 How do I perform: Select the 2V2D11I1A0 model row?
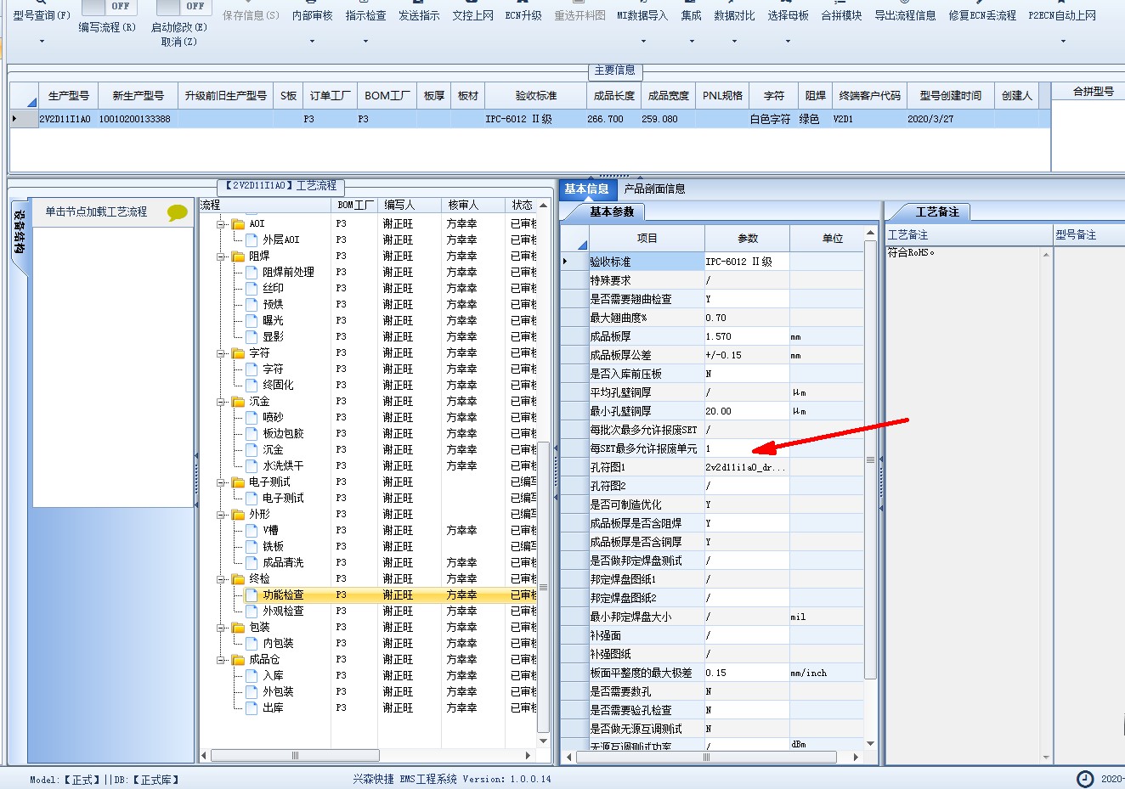pyautogui.click(x=529, y=119)
